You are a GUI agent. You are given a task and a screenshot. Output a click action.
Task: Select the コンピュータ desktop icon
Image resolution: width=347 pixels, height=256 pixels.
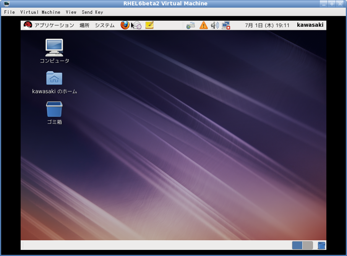(x=54, y=51)
